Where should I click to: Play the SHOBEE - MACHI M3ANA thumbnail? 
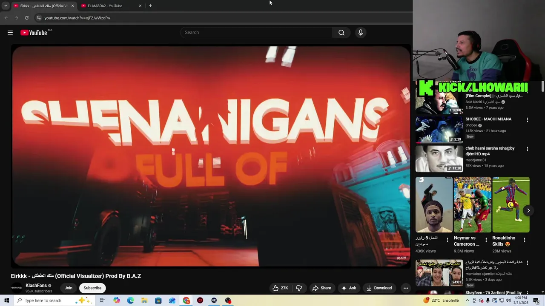point(439,130)
